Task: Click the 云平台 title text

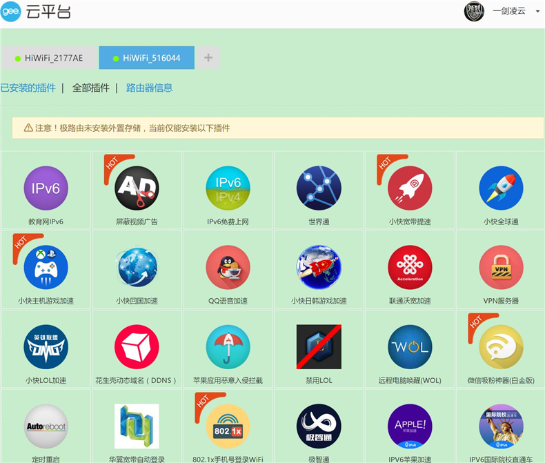Action: tap(48, 12)
